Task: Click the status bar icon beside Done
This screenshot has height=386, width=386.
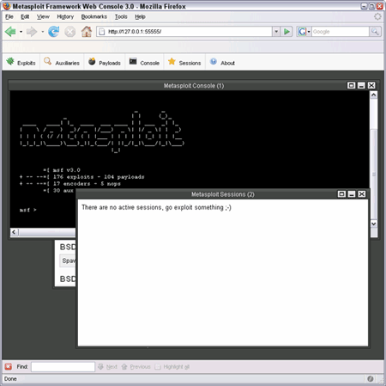Action: coord(371,379)
